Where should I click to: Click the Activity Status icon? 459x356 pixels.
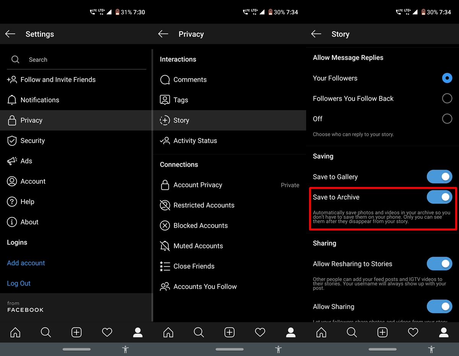point(165,141)
